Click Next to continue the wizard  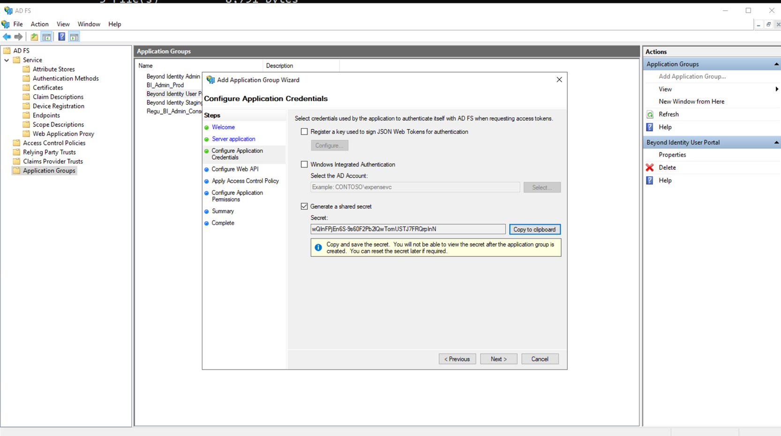498,359
